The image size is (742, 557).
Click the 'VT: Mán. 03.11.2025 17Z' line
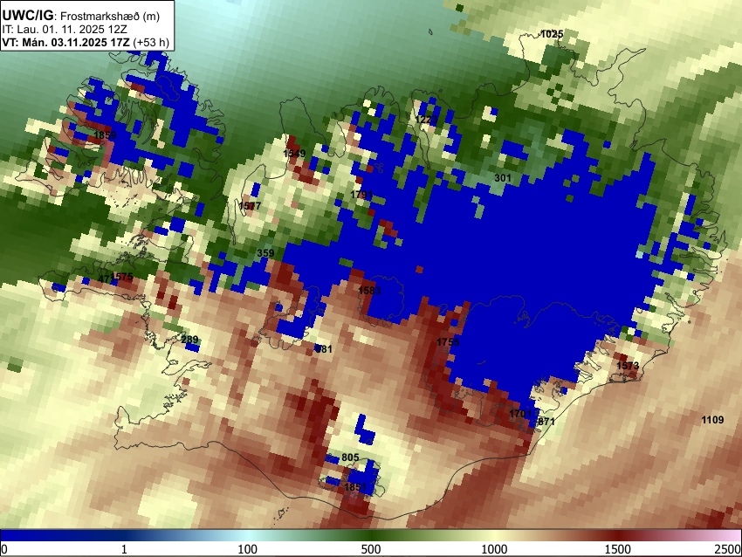[65, 43]
